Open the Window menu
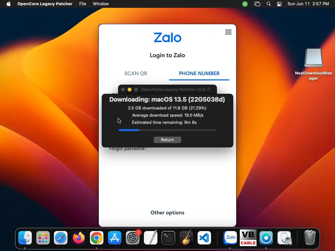This screenshot has width=335, height=251. click(x=101, y=4)
